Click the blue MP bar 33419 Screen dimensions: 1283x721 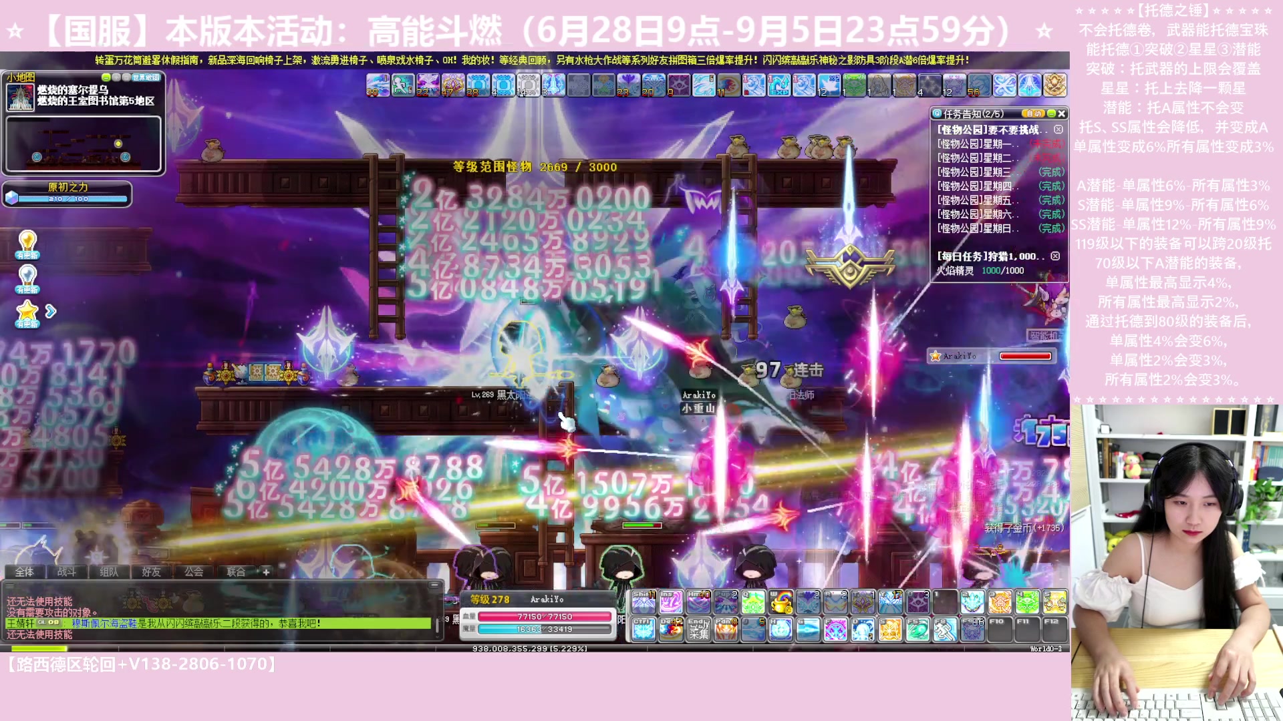click(x=545, y=629)
